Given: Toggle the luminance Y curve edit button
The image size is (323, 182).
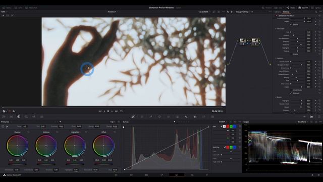Looking at the screenshot, I should click(x=224, y=126).
